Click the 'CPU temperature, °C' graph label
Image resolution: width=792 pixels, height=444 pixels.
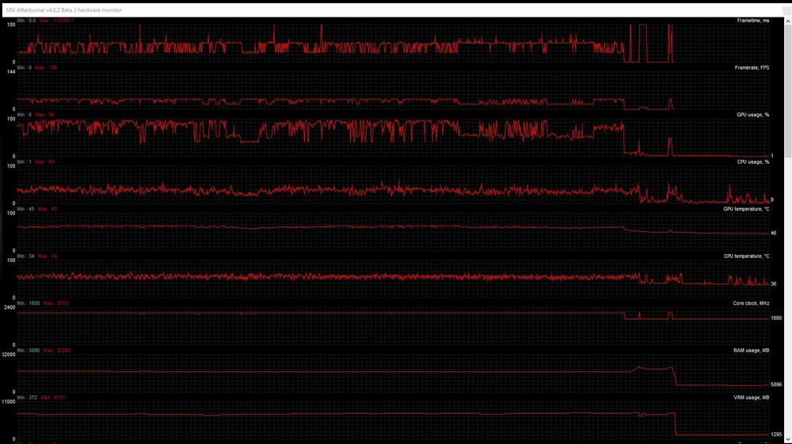(747, 256)
